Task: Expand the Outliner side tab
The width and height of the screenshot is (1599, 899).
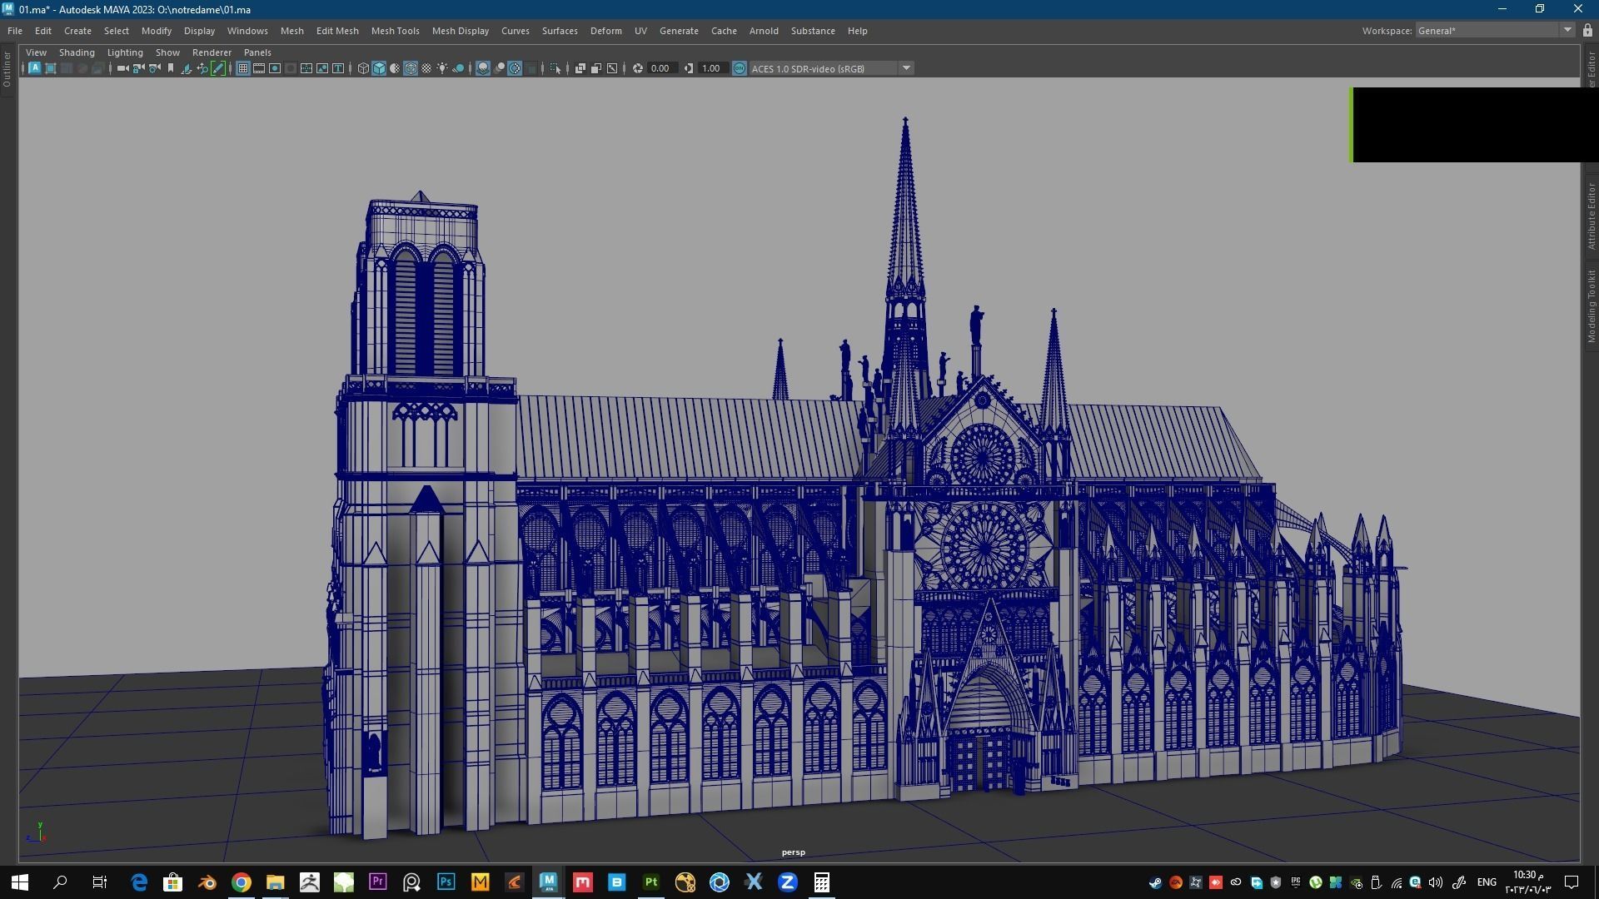Action: point(7,69)
